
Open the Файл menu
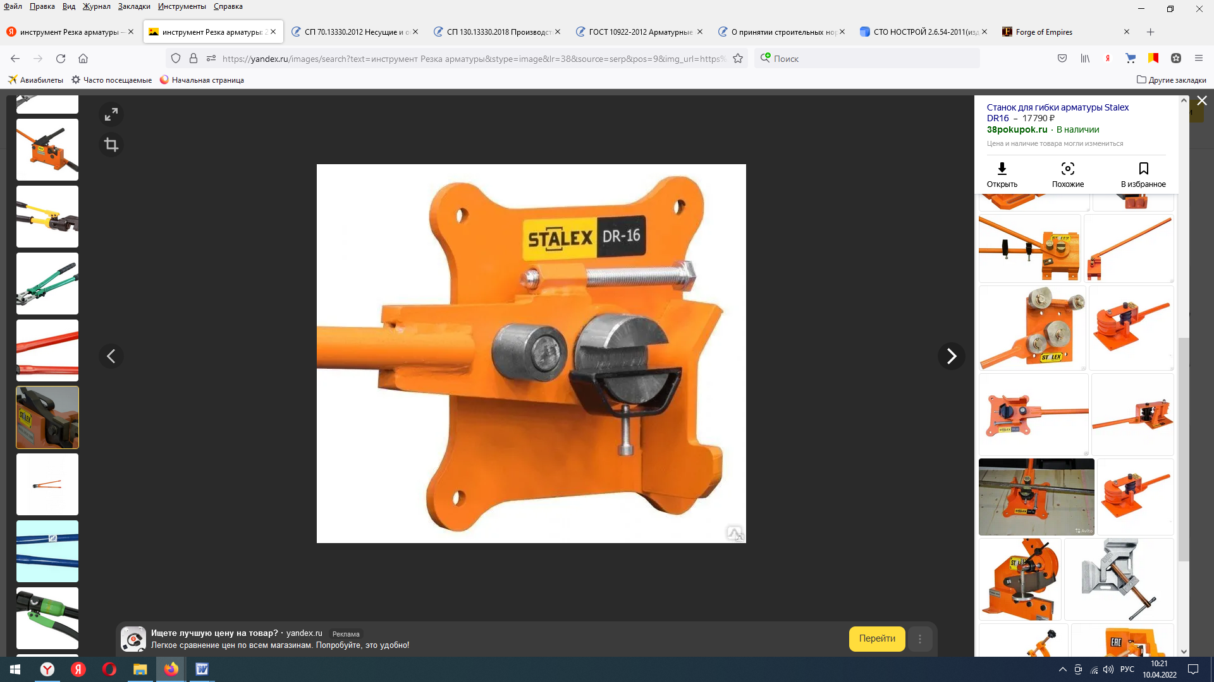13,6
